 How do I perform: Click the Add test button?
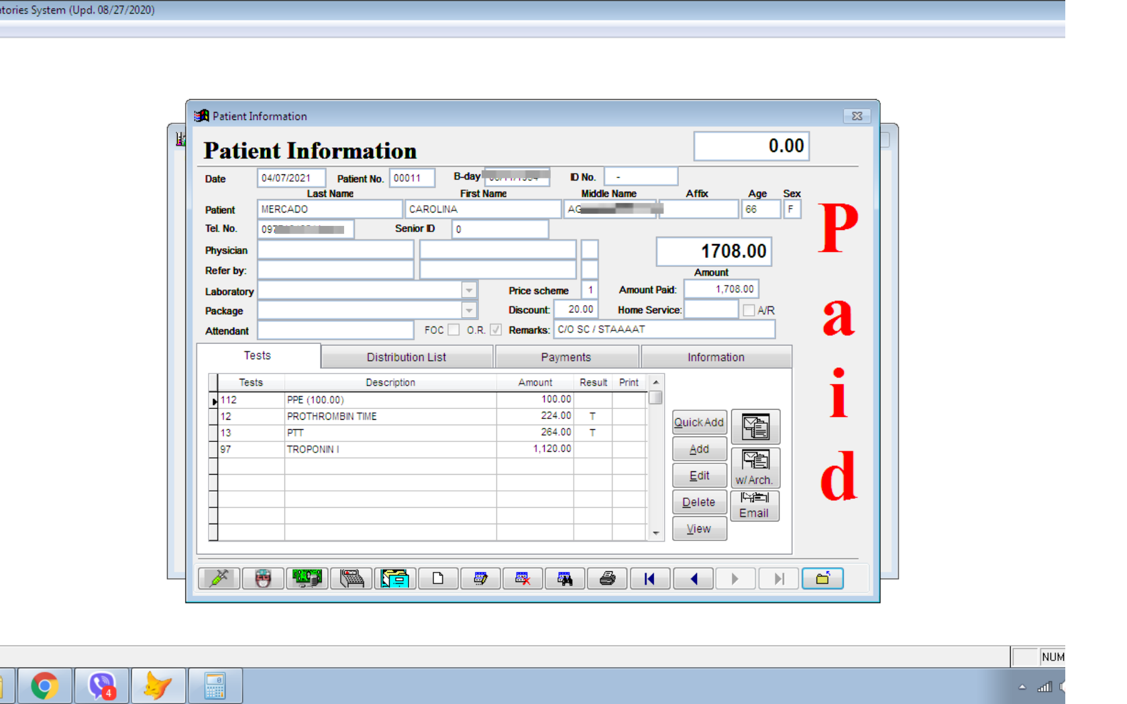coord(699,449)
